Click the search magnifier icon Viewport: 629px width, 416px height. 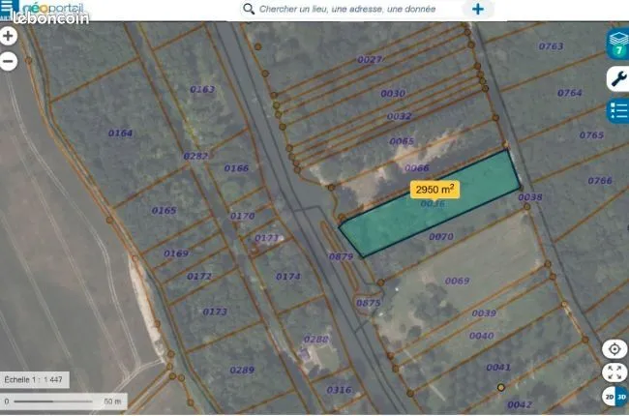point(249,9)
